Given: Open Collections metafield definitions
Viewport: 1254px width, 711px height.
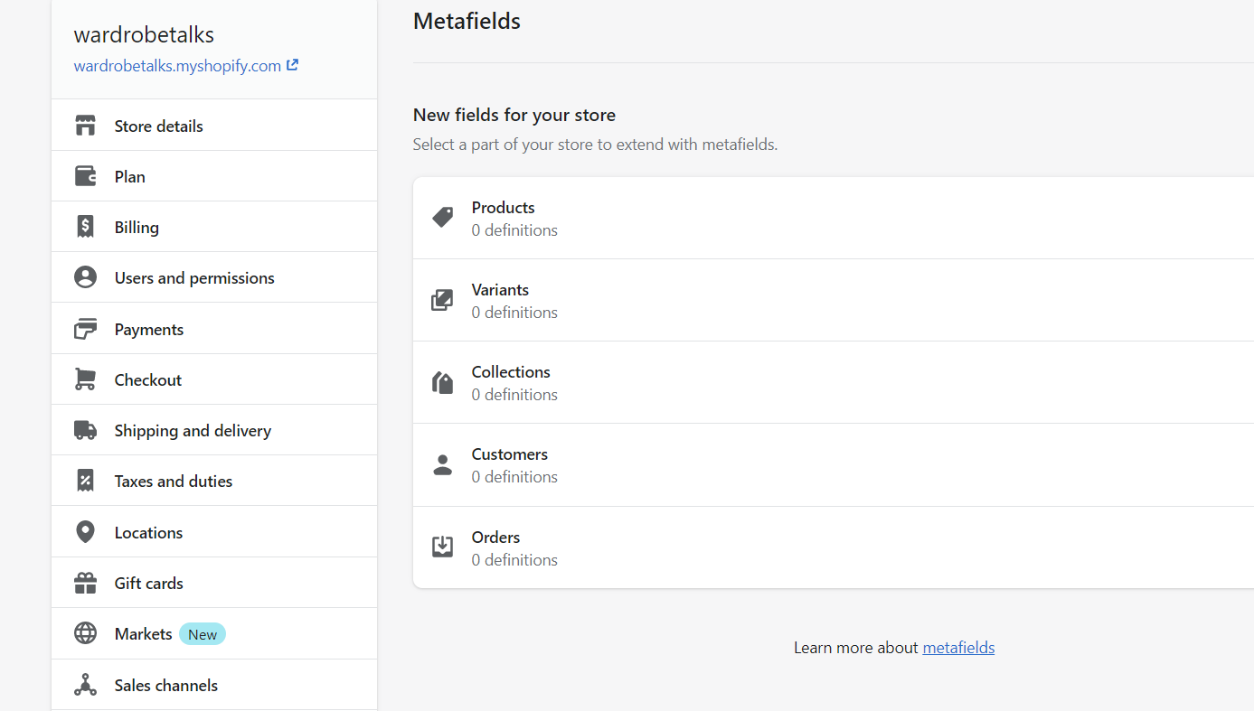Looking at the screenshot, I should 834,382.
